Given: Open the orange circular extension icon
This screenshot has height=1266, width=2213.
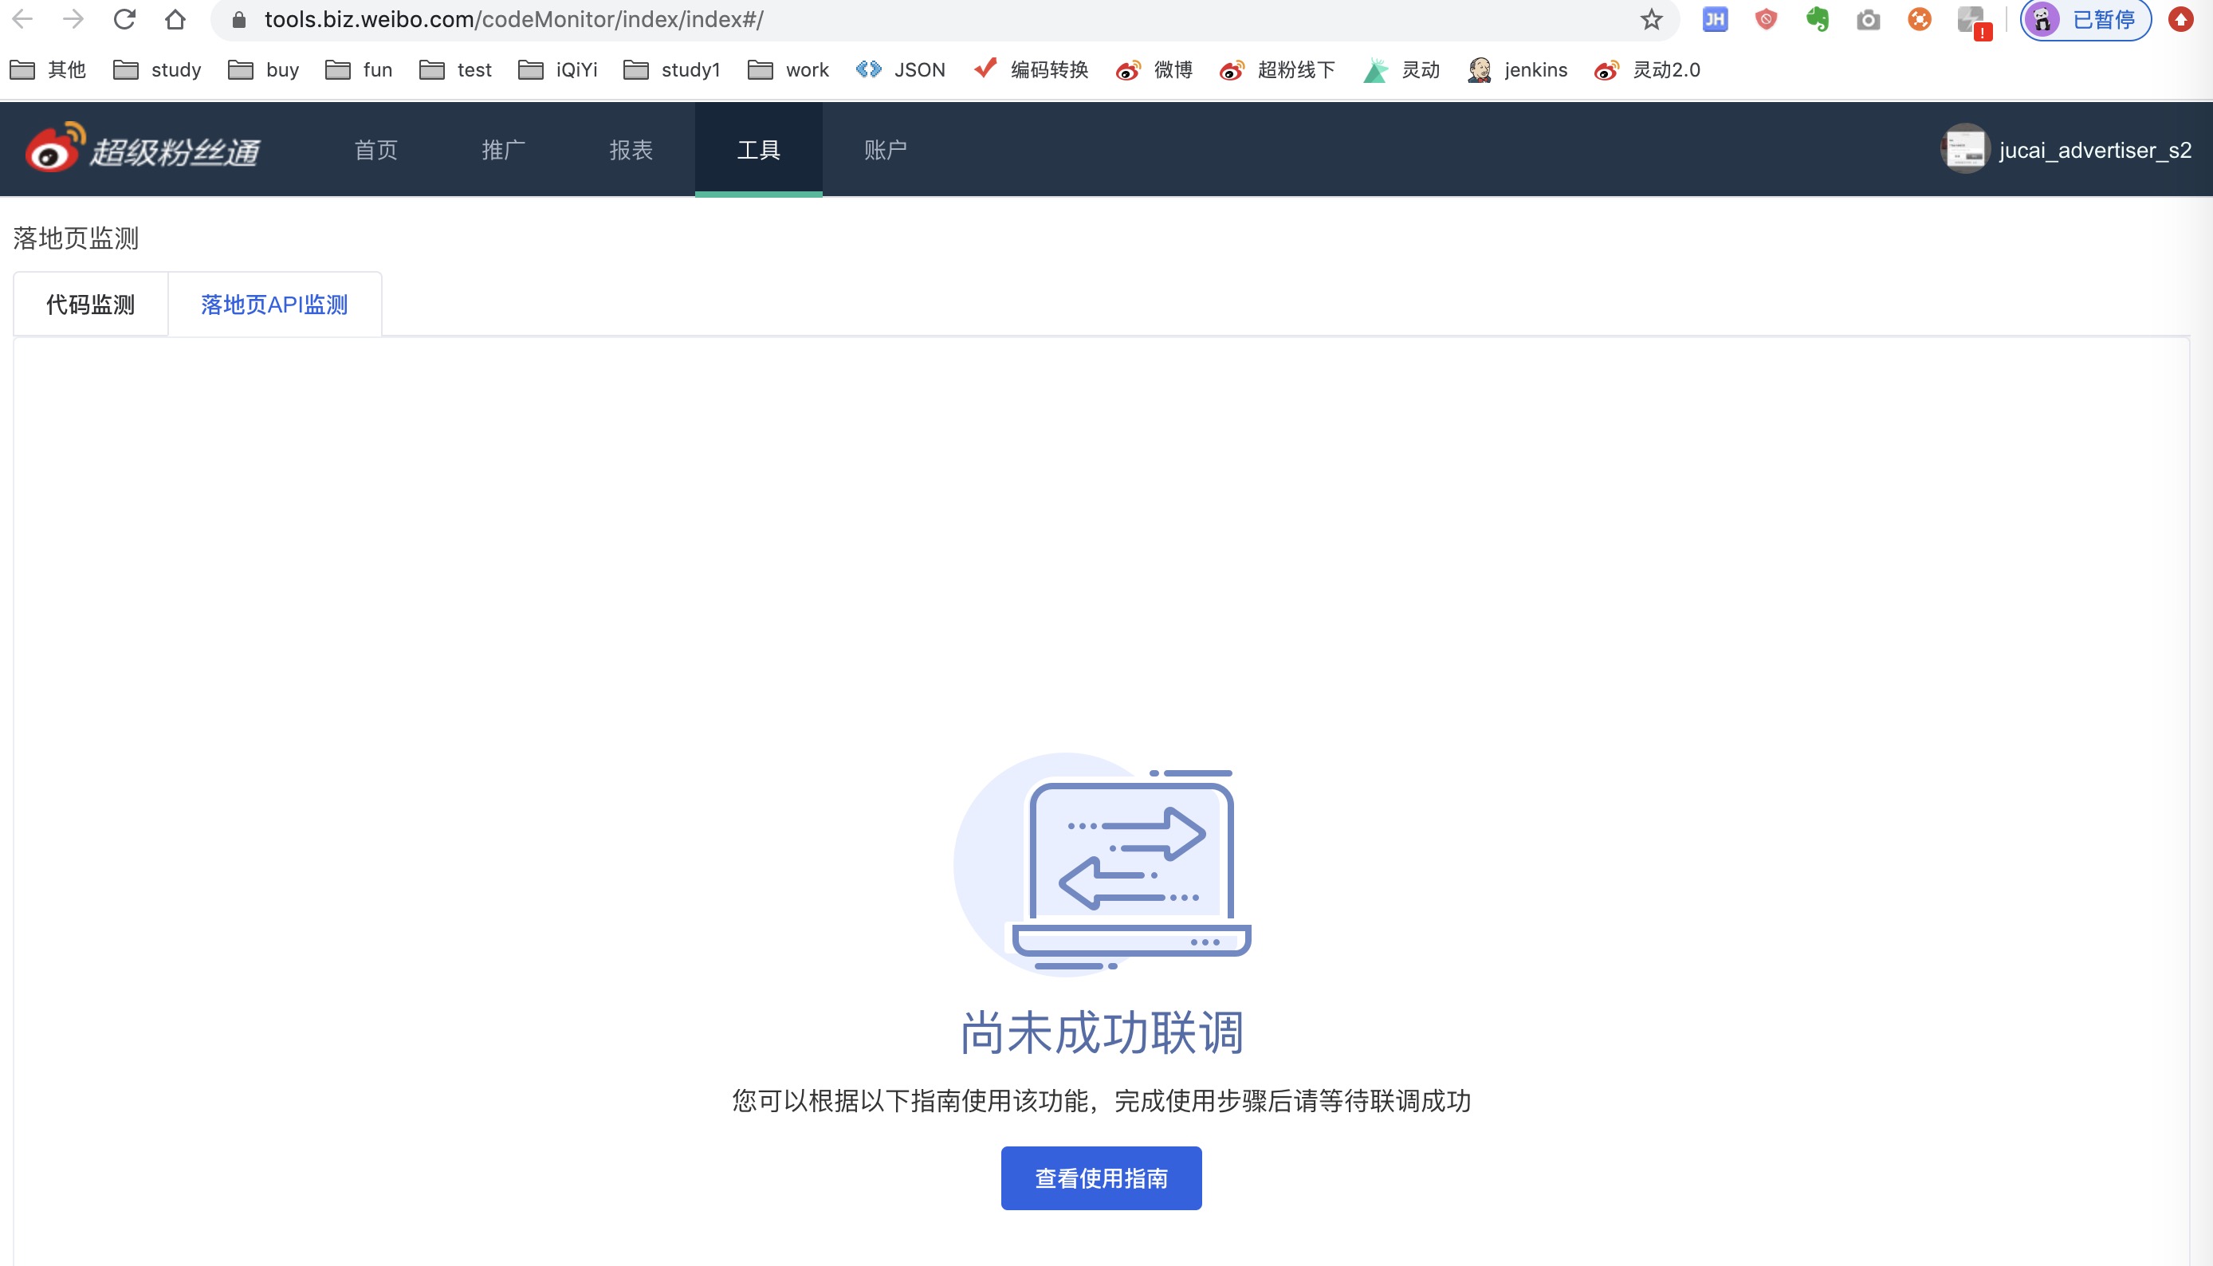Looking at the screenshot, I should (x=1920, y=19).
